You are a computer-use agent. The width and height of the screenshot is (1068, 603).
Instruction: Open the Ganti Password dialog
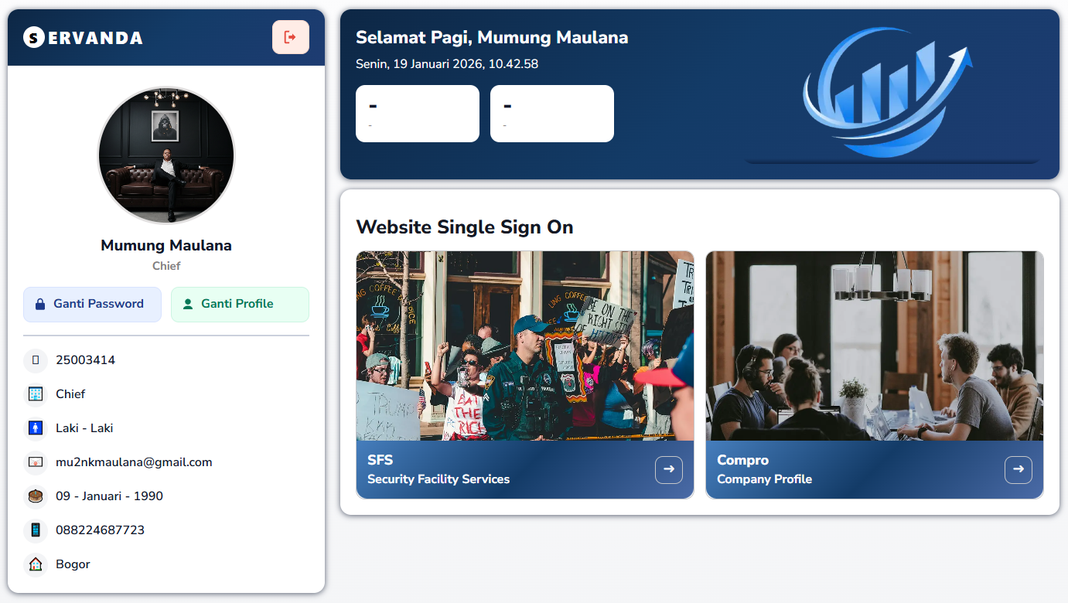click(x=92, y=305)
